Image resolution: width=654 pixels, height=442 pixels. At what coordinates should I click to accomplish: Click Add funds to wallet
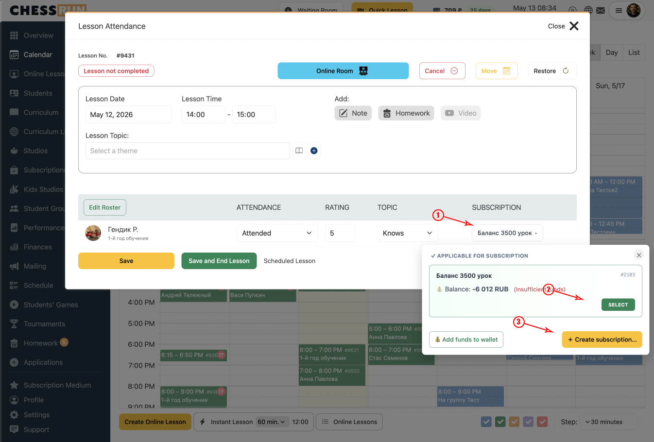pos(466,340)
